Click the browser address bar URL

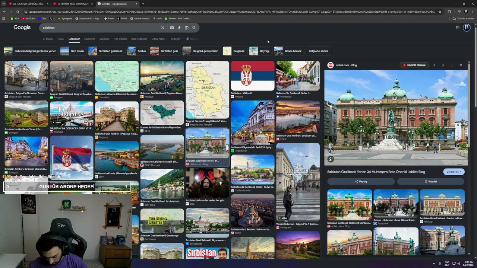pos(231,12)
